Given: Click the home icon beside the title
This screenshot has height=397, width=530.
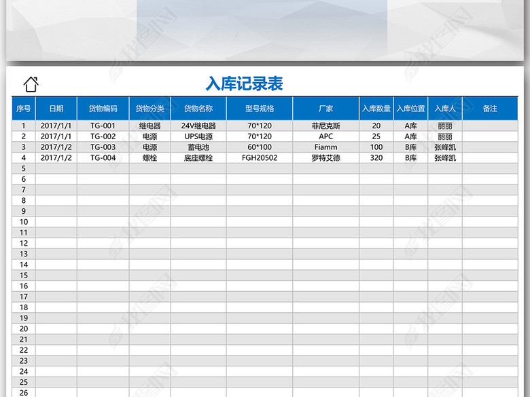Looking at the screenshot, I should coord(31,84).
